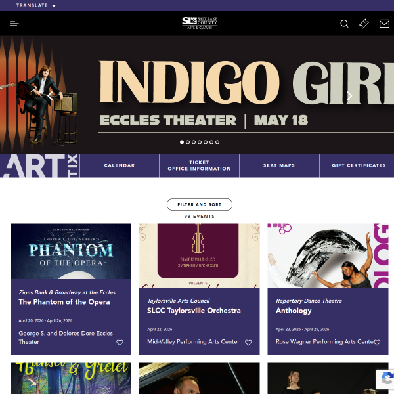The height and width of the screenshot is (394, 394).
Task: Click the pianist event thumbnail
Action: [199, 378]
